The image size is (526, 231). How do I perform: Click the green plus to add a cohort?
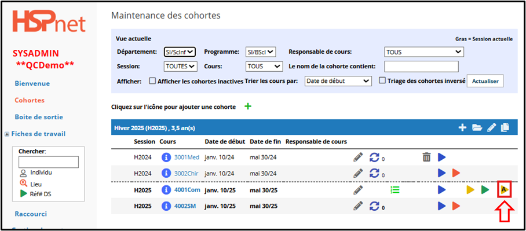click(x=247, y=107)
